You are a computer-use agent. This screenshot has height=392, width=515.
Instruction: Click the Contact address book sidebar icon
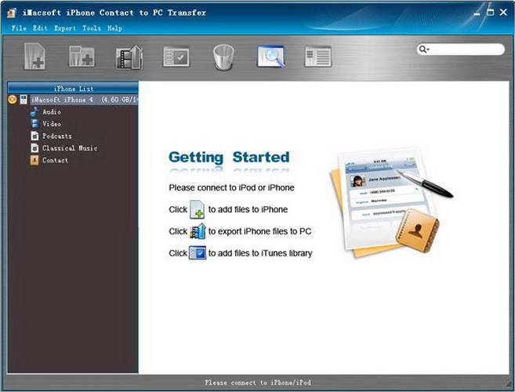(x=34, y=161)
